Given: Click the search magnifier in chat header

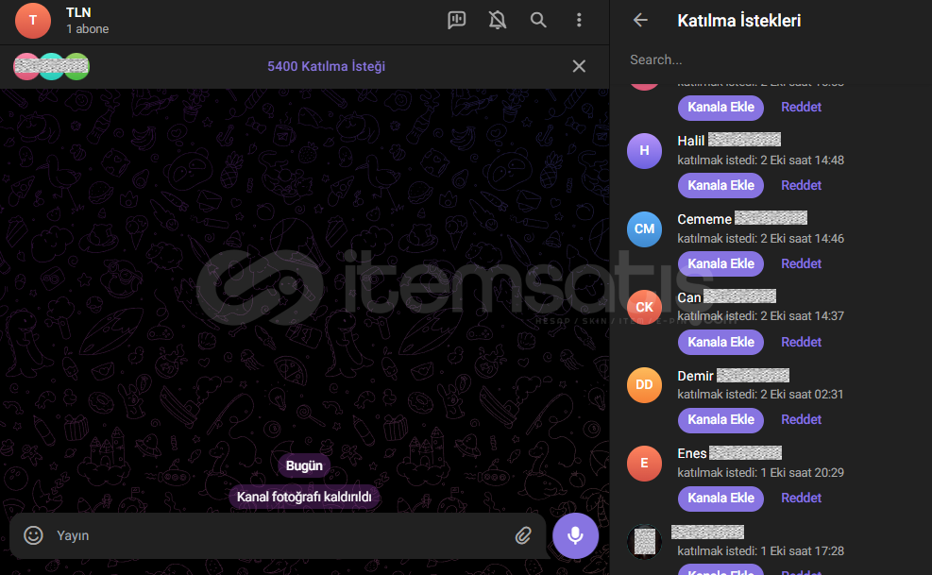Looking at the screenshot, I should (538, 20).
